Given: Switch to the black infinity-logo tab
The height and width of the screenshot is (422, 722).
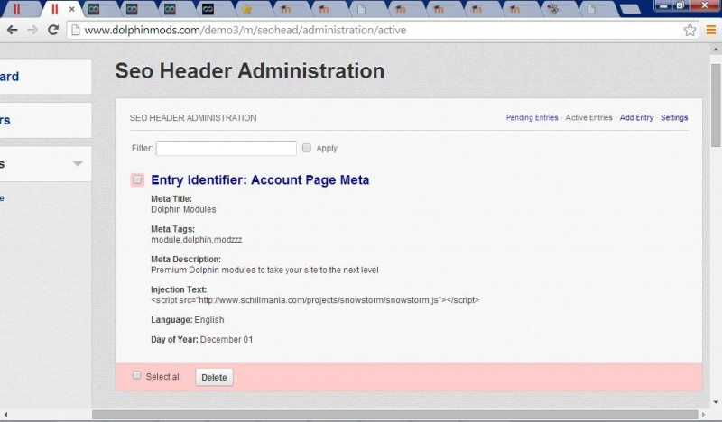Looking at the screenshot, I should coord(208,9).
